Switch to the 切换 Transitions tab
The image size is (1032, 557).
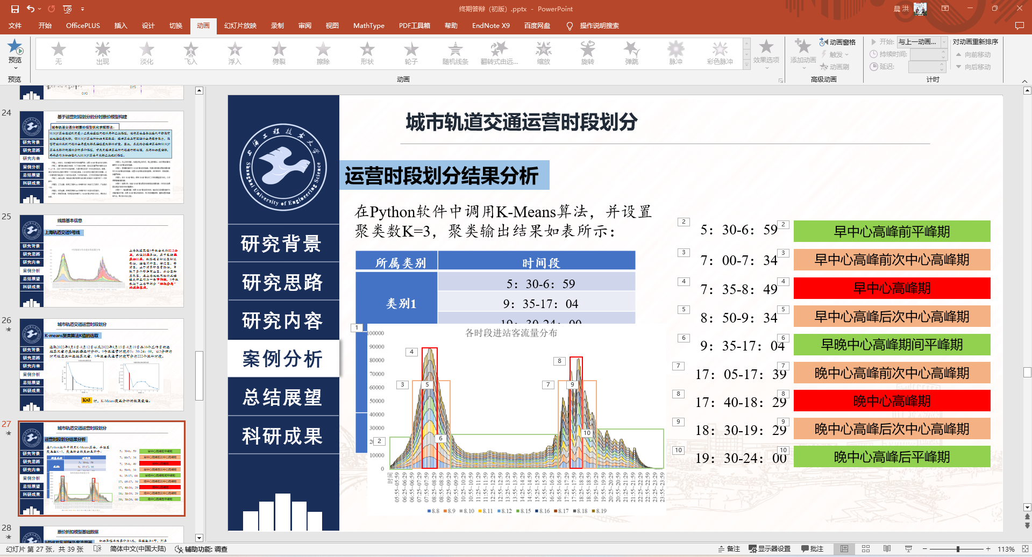click(176, 26)
